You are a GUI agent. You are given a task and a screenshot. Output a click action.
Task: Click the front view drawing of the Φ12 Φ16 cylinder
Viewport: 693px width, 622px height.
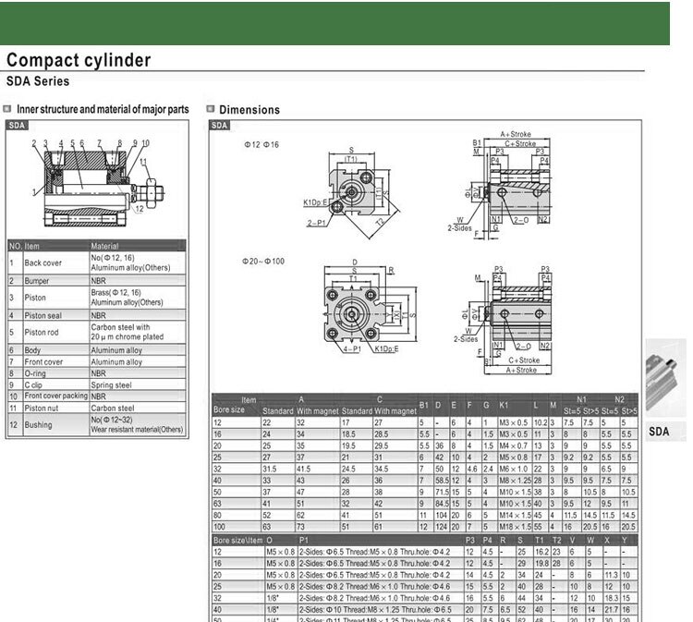351,191
